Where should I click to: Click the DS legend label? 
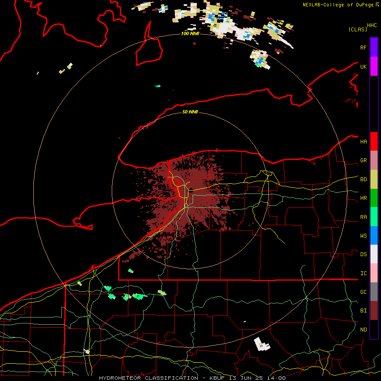tap(363, 254)
